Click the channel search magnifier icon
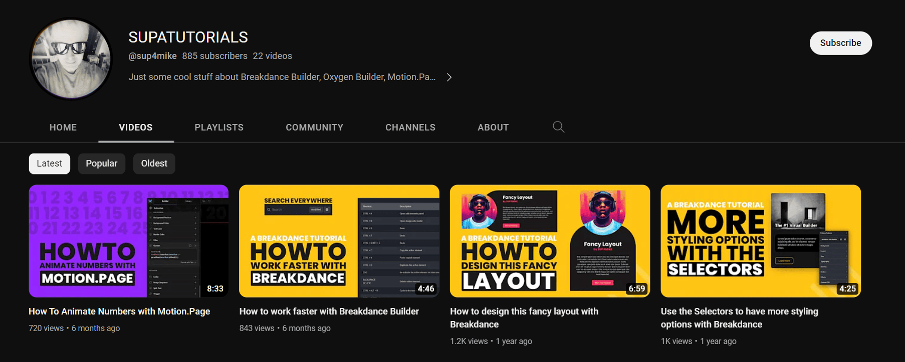Viewport: 905px width, 362px height. point(558,127)
